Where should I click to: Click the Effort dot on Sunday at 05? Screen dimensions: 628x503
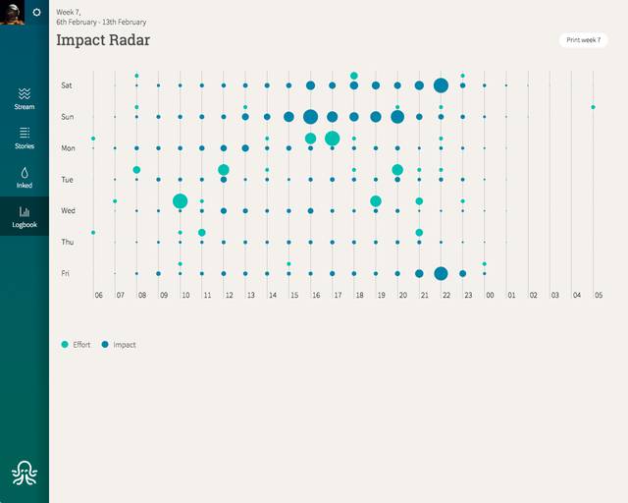593,107
